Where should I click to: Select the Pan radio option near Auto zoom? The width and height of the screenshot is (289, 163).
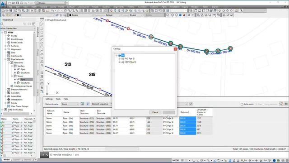click(256, 104)
